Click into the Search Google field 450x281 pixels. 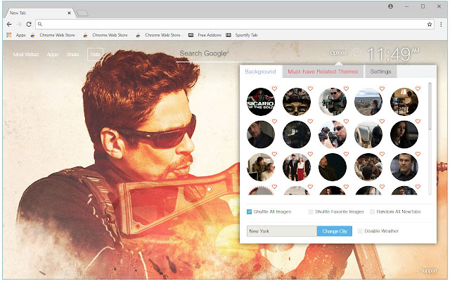tap(224, 54)
